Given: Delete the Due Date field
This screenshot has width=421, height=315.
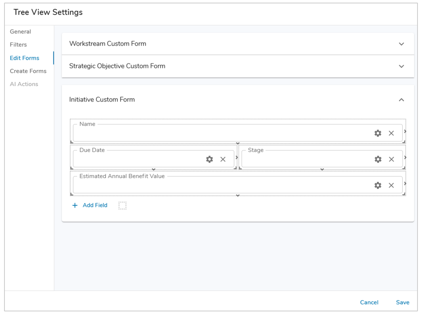Looking at the screenshot, I should [223, 159].
